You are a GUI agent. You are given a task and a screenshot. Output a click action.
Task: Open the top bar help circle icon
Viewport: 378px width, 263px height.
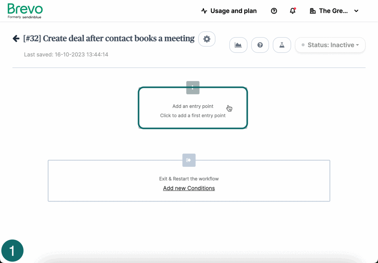[274, 11]
